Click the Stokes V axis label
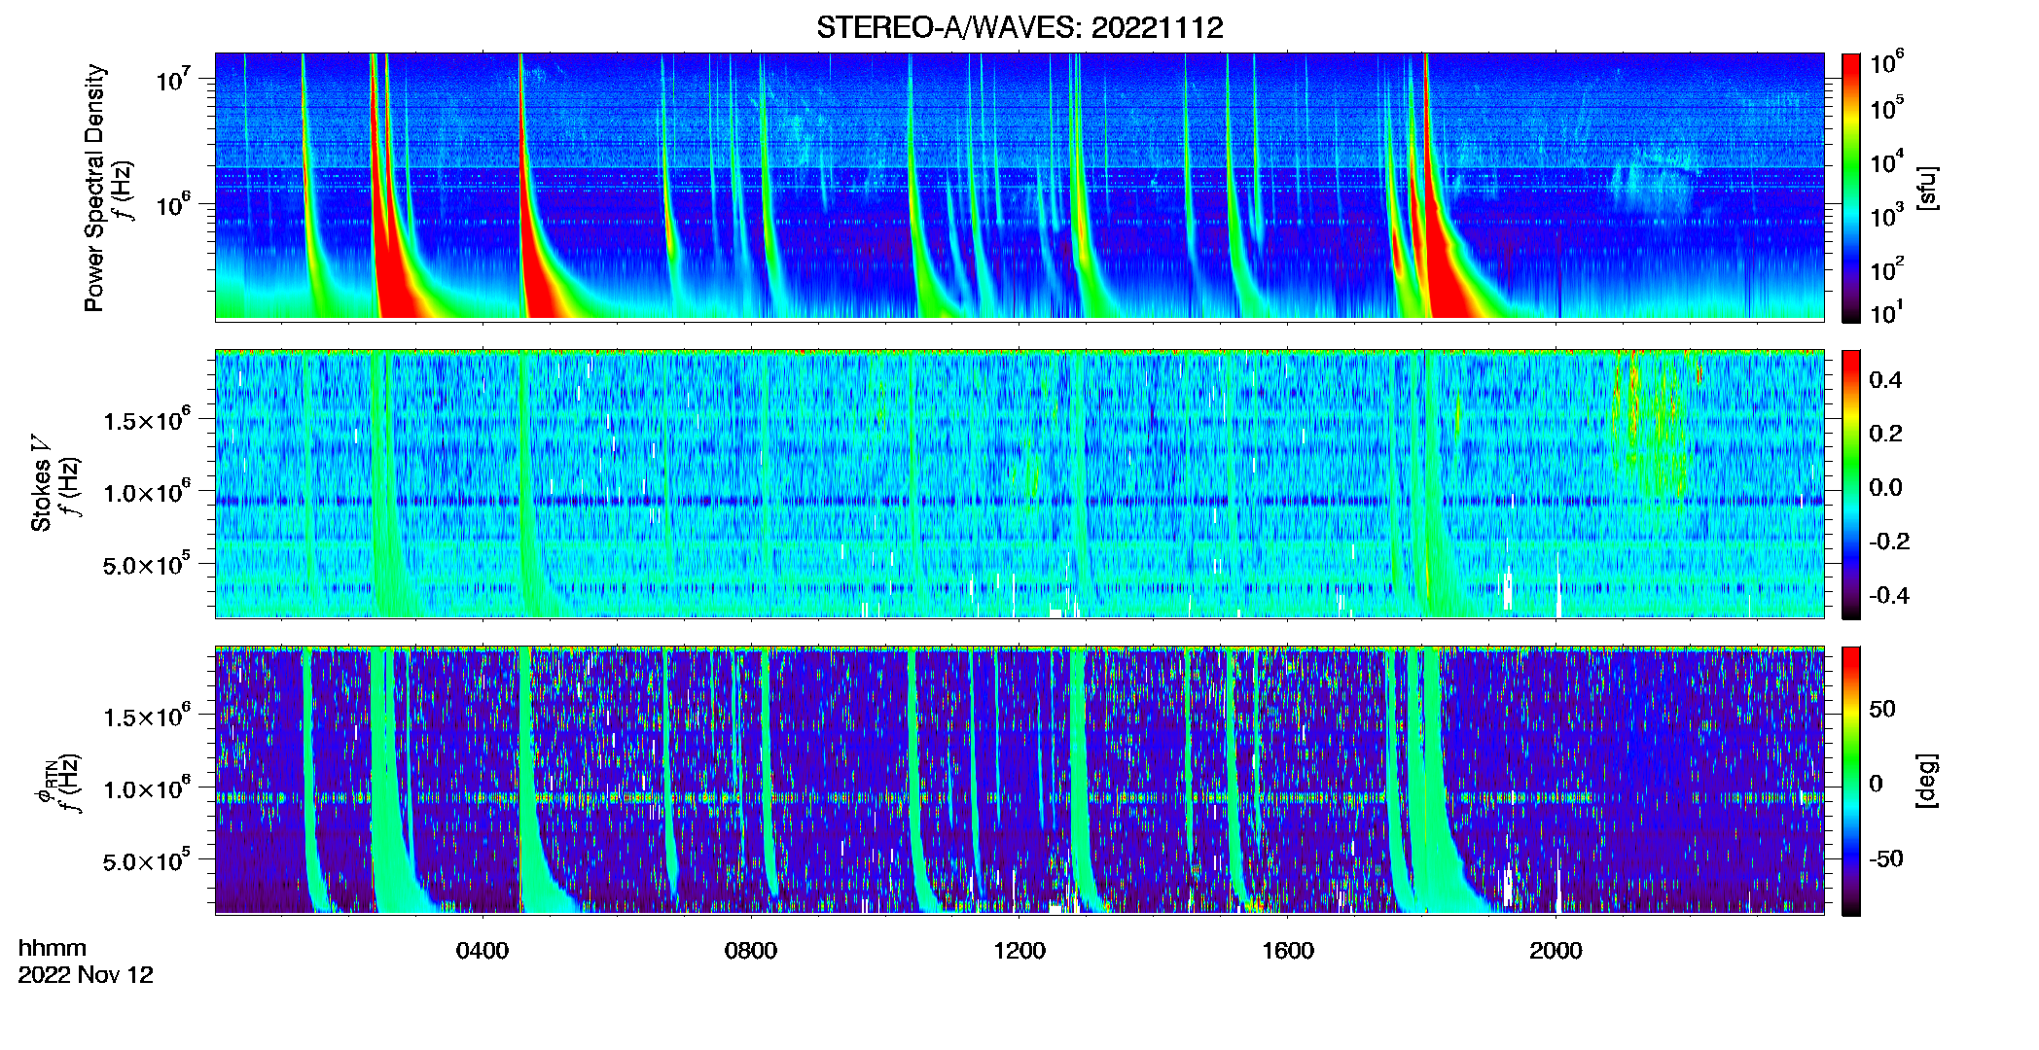Image resolution: width=2039 pixels, height=1050 pixels. pyautogui.click(x=41, y=484)
